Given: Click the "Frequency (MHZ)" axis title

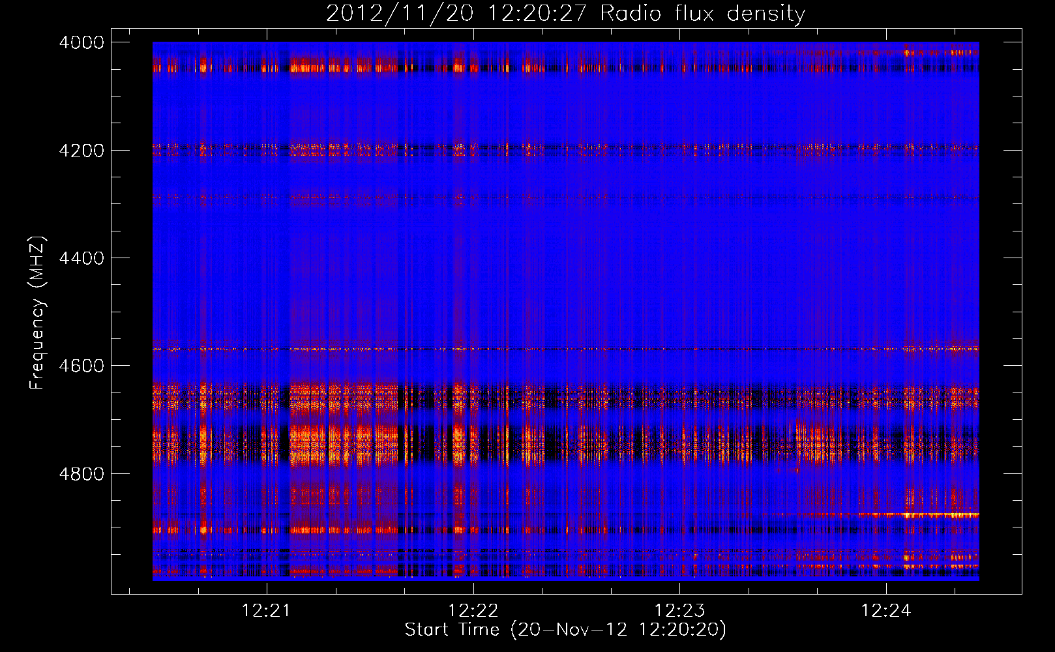Looking at the screenshot, I should [38, 313].
